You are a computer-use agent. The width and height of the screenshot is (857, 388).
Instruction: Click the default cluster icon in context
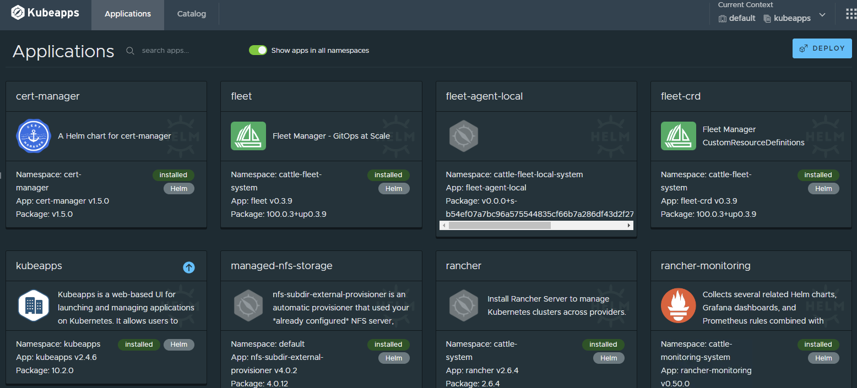[x=723, y=19]
